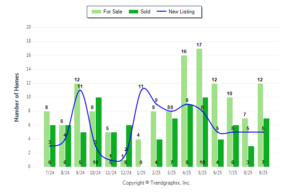Viewport: 289px width, 194px height.
Task: Toggle the For Sale series legend label
Action: click(112, 12)
